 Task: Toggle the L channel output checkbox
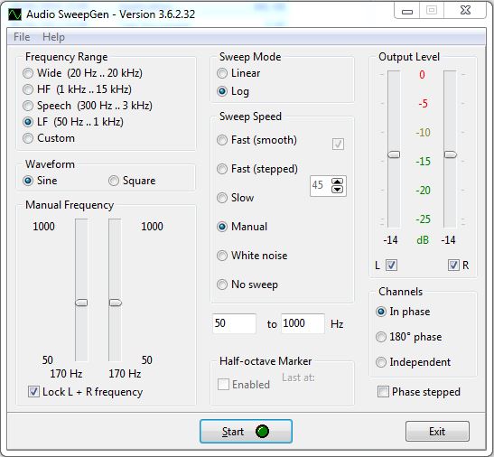[x=391, y=265]
